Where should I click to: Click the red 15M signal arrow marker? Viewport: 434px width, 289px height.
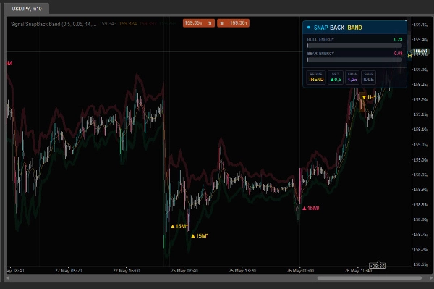310,209
